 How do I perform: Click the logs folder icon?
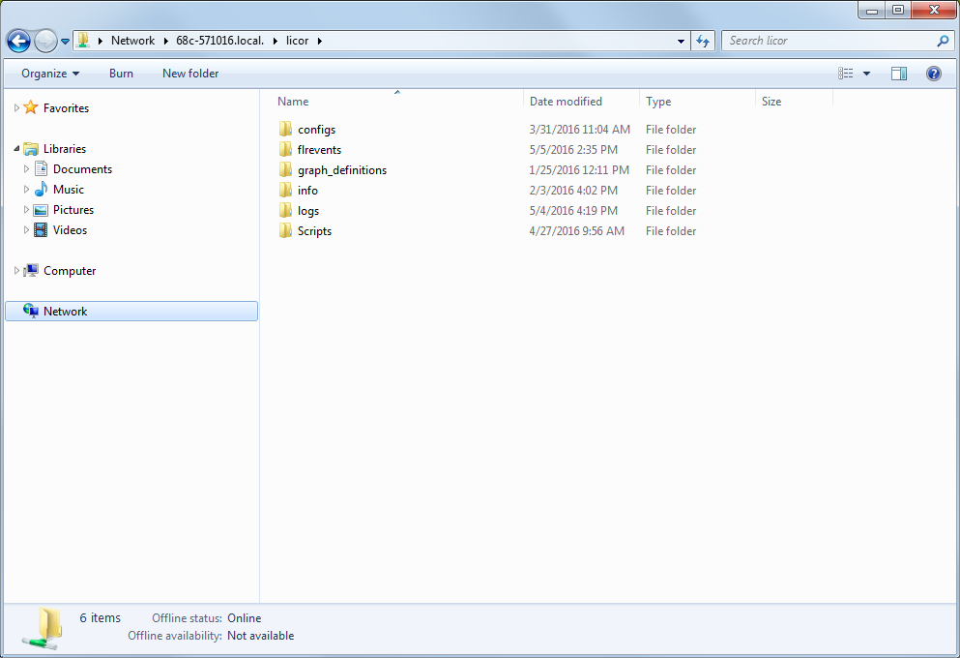click(x=285, y=210)
